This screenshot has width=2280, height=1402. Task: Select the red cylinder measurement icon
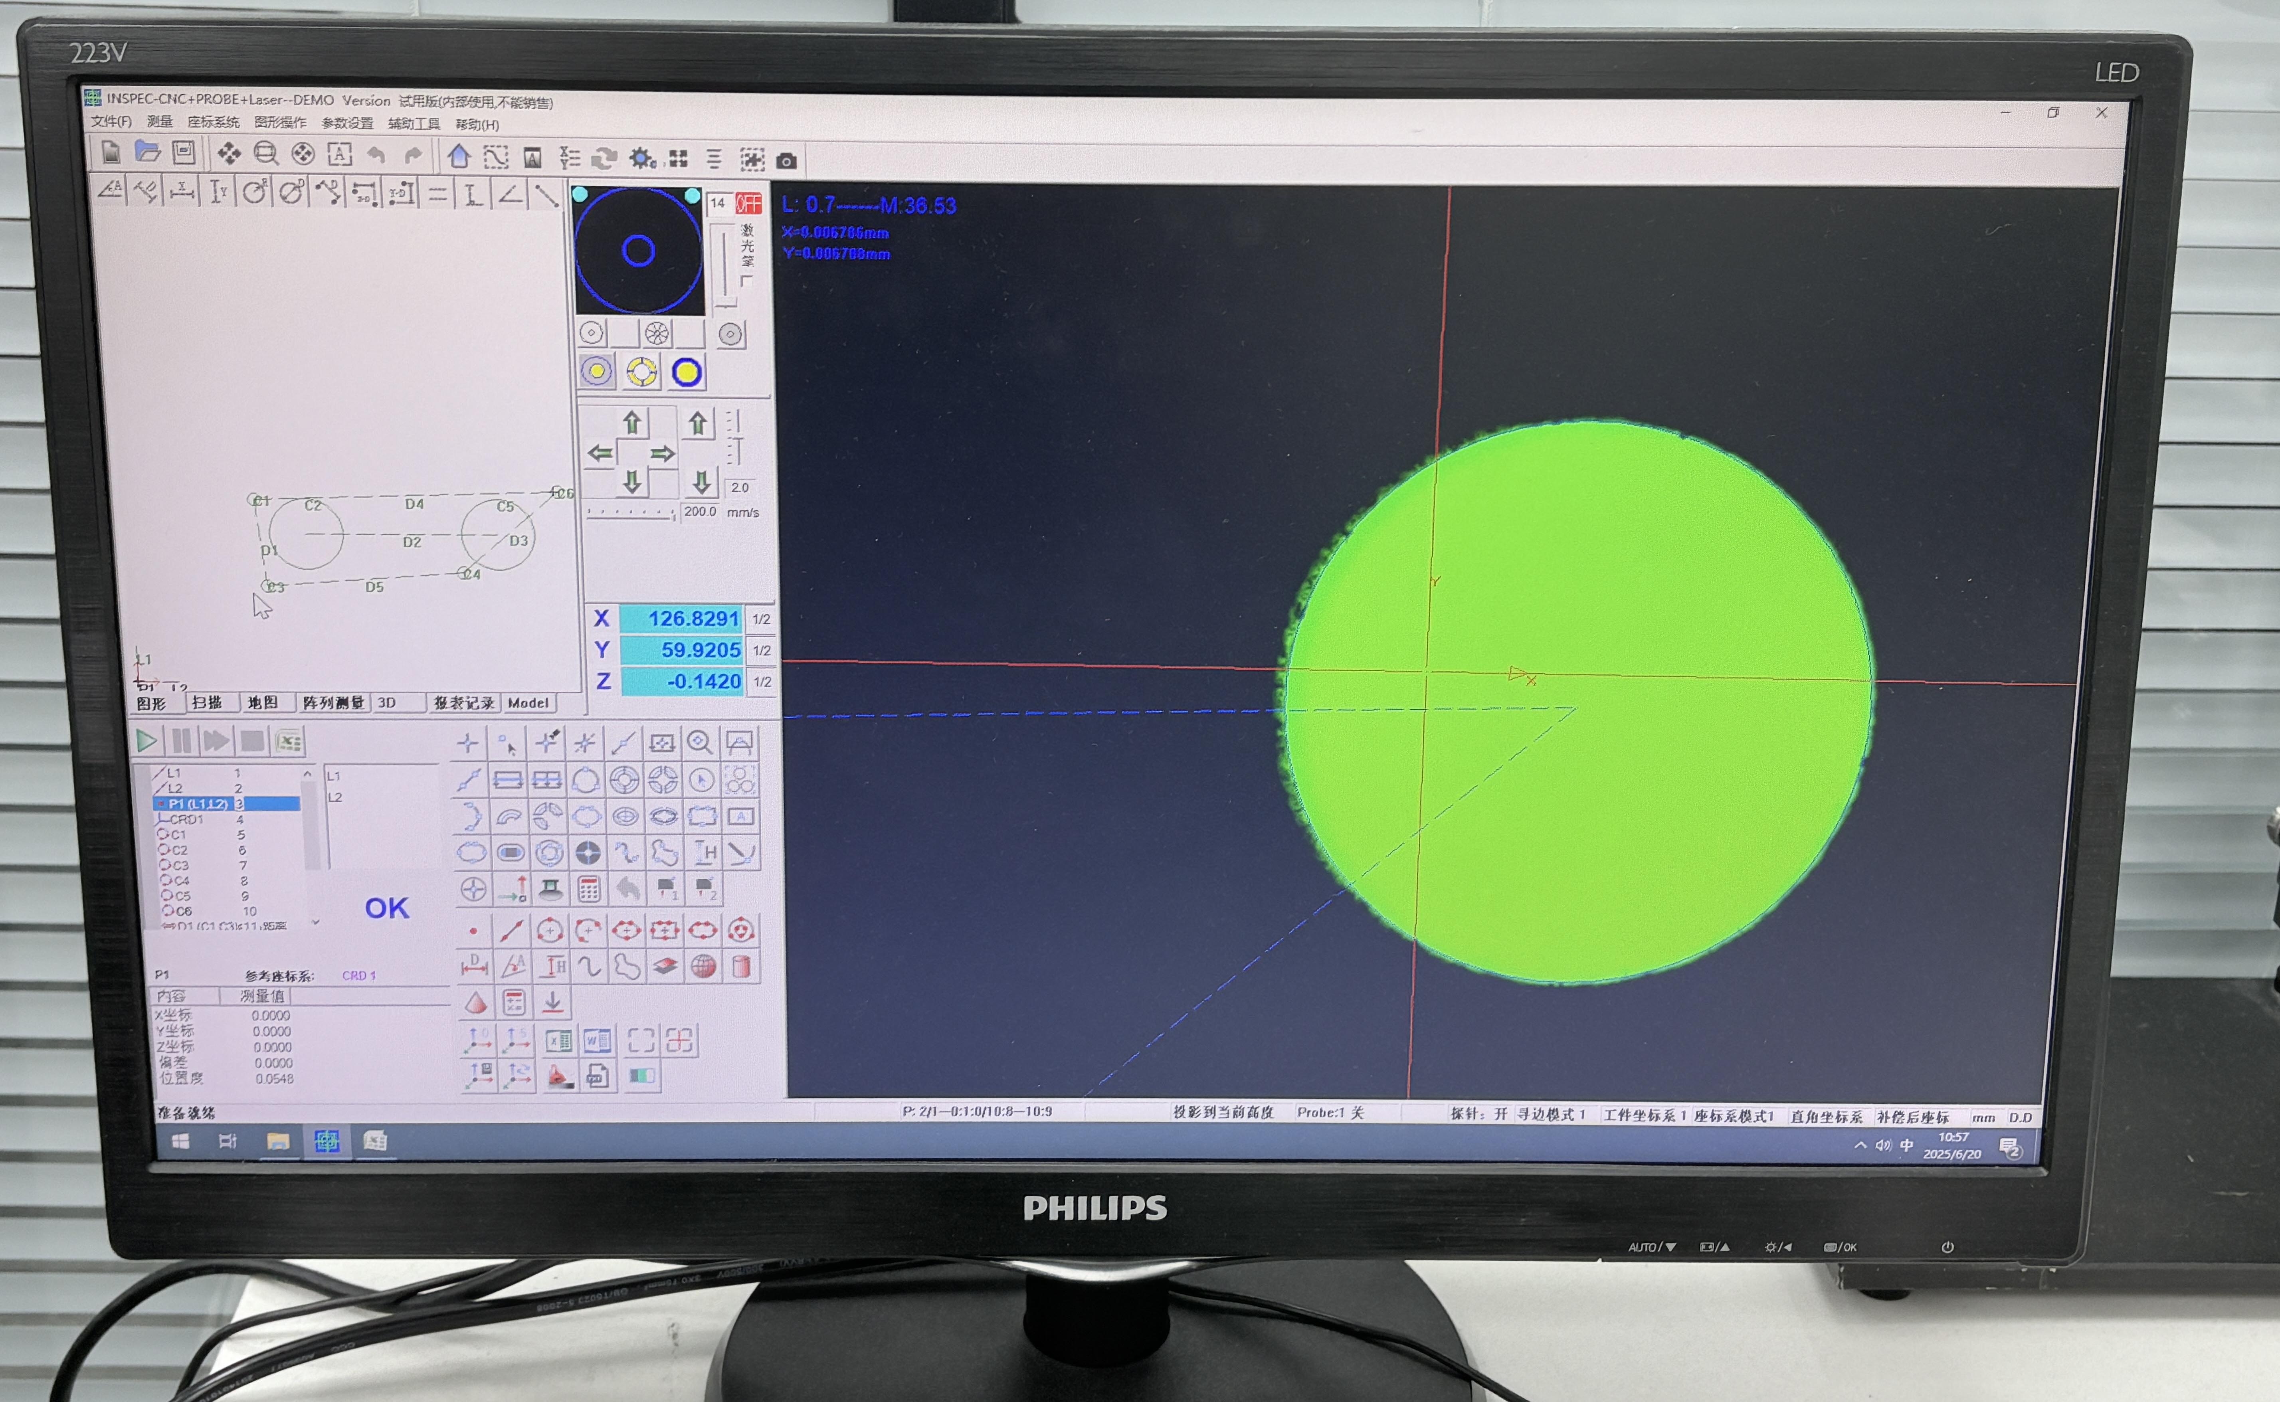(741, 967)
